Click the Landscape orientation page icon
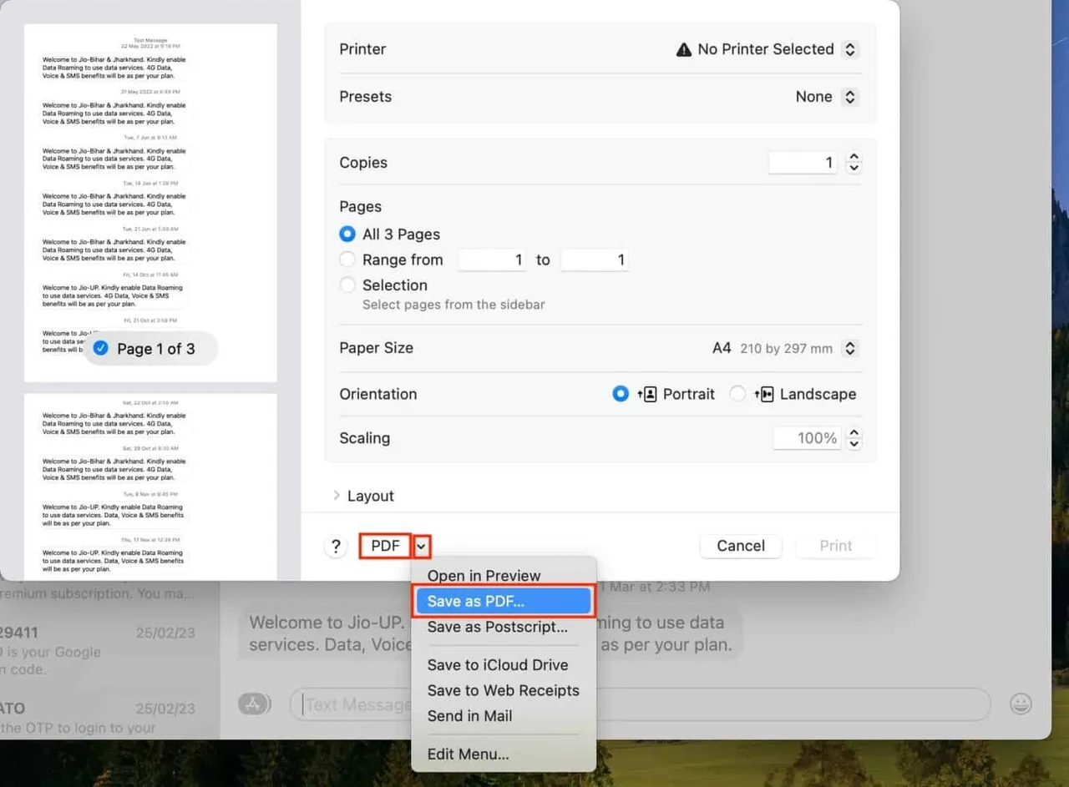Image resolution: width=1069 pixels, height=787 pixels. click(763, 395)
